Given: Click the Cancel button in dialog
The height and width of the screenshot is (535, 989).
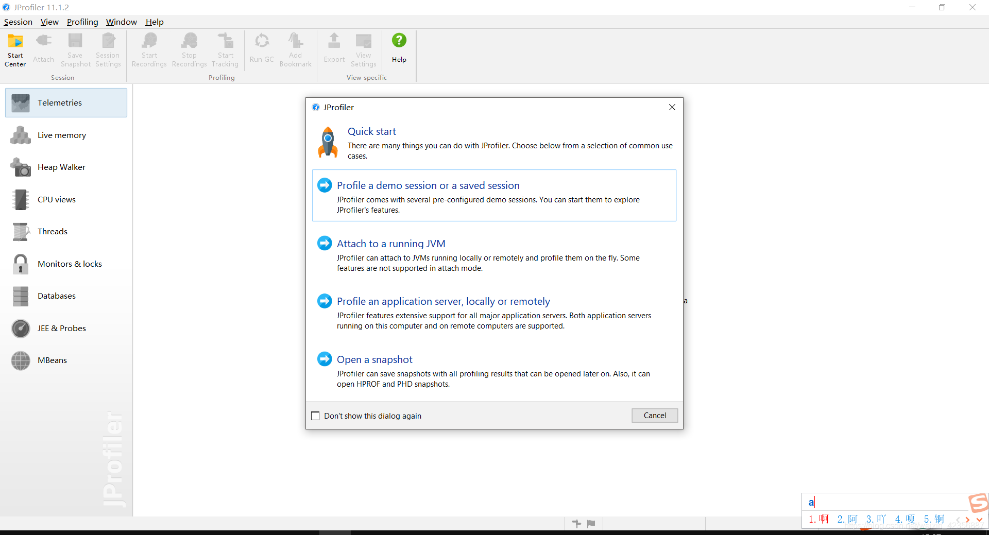Looking at the screenshot, I should pos(655,416).
